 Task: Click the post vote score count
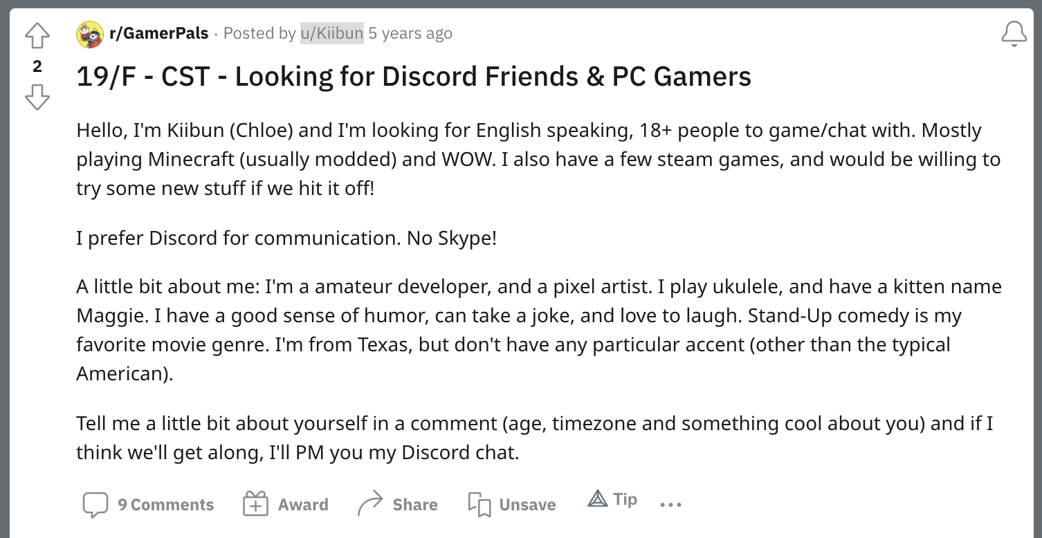coord(37,66)
